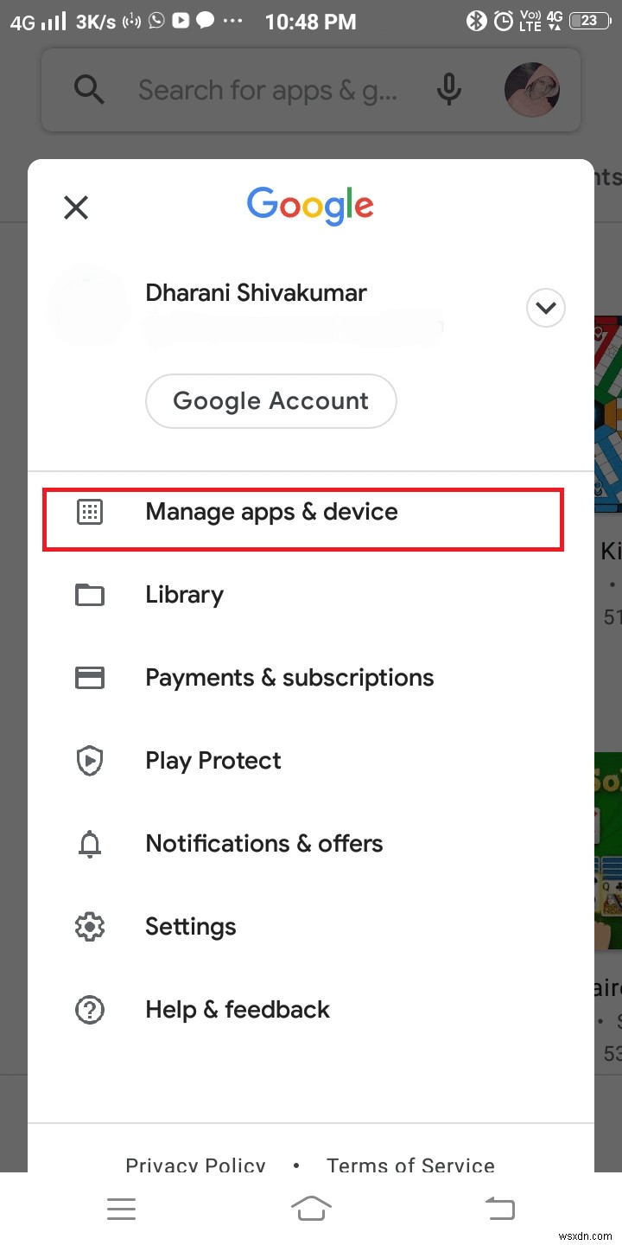Tap the 3K/s network speed indicator

point(96,22)
